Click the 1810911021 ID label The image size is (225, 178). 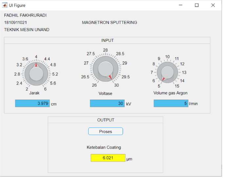pyautogui.click(x=16, y=23)
